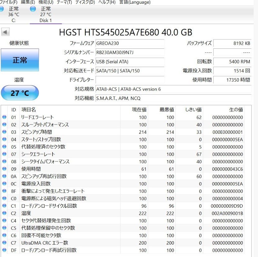
Task: Select the HGST HTS545025A7E680 40.0 GB title
Action: click(x=125, y=32)
